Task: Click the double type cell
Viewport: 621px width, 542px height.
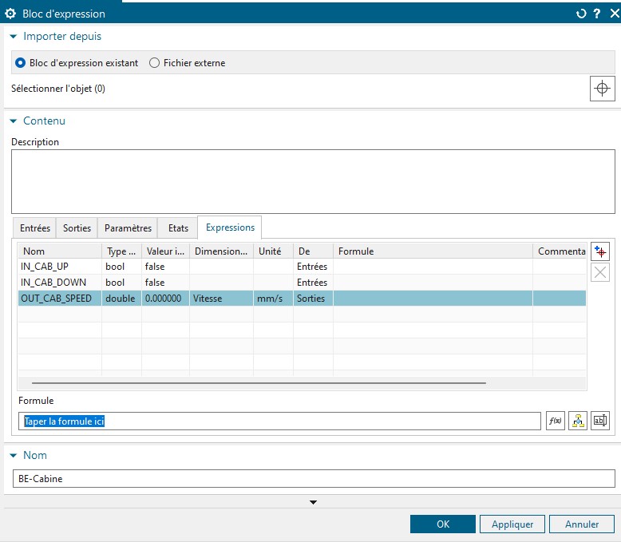Action: [x=121, y=299]
